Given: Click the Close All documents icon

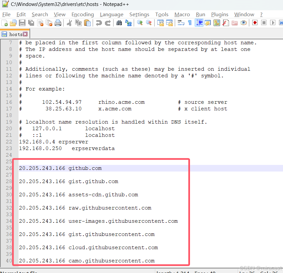Looking at the screenshot, I should [x=49, y=23].
